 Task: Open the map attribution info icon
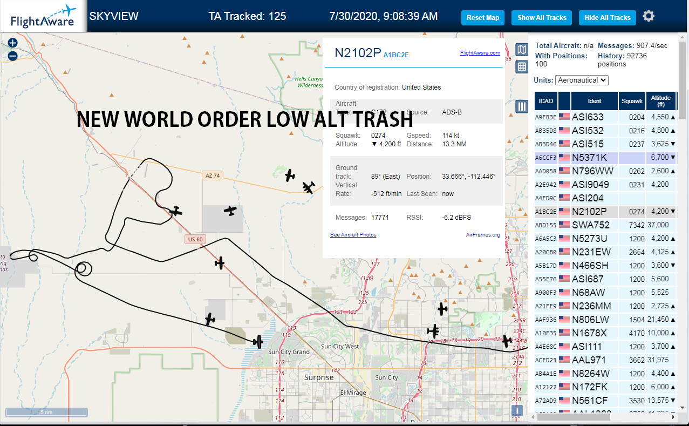tap(517, 411)
